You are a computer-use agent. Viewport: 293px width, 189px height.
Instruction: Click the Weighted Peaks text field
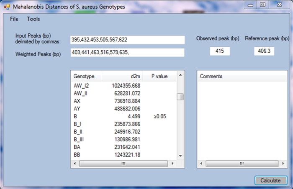[127, 53]
